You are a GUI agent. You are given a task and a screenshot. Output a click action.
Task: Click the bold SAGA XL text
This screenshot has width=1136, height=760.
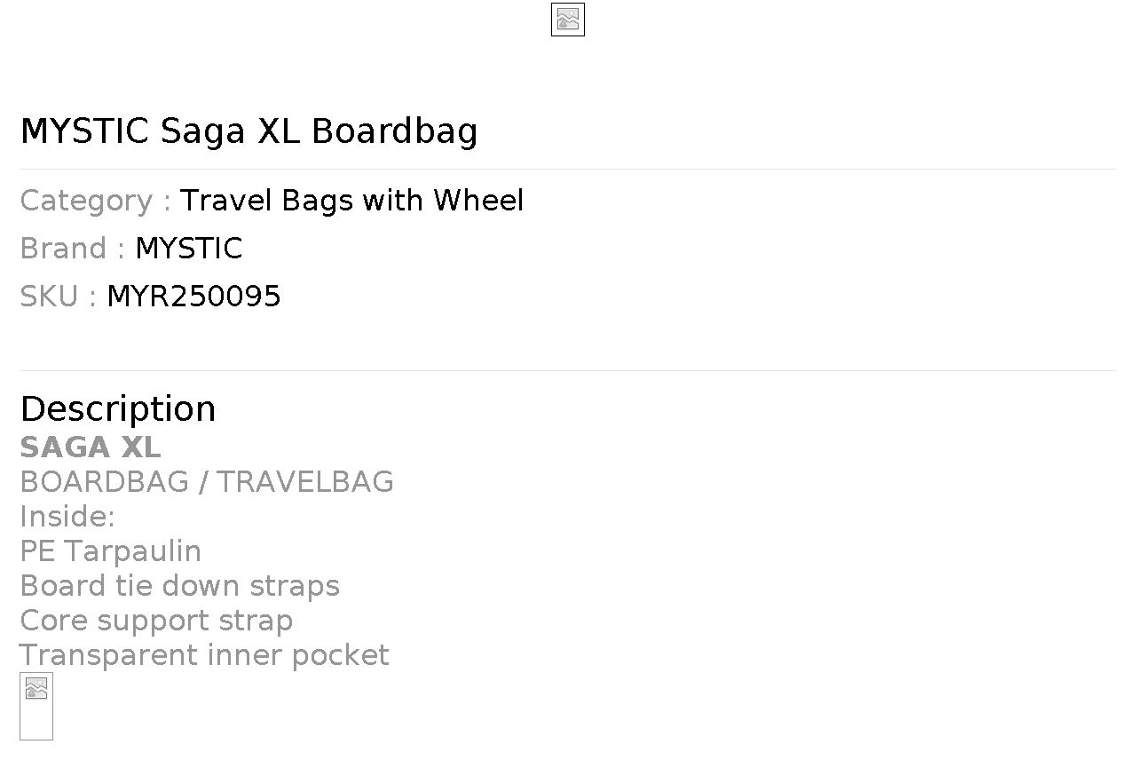pyautogui.click(x=91, y=447)
